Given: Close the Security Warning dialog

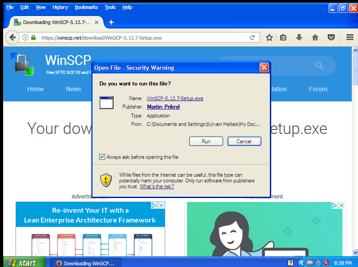Looking at the screenshot, I should [x=264, y=68].
